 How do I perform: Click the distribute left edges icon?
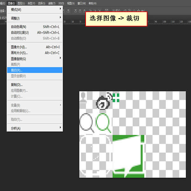(90, 11)
